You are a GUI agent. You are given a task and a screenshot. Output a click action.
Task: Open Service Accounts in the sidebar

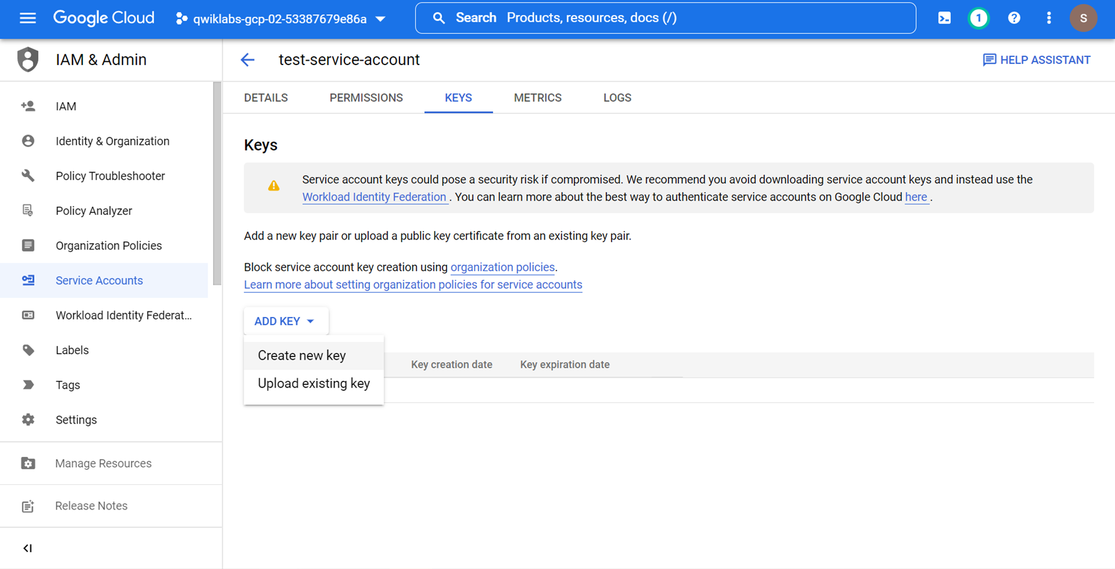104,280
